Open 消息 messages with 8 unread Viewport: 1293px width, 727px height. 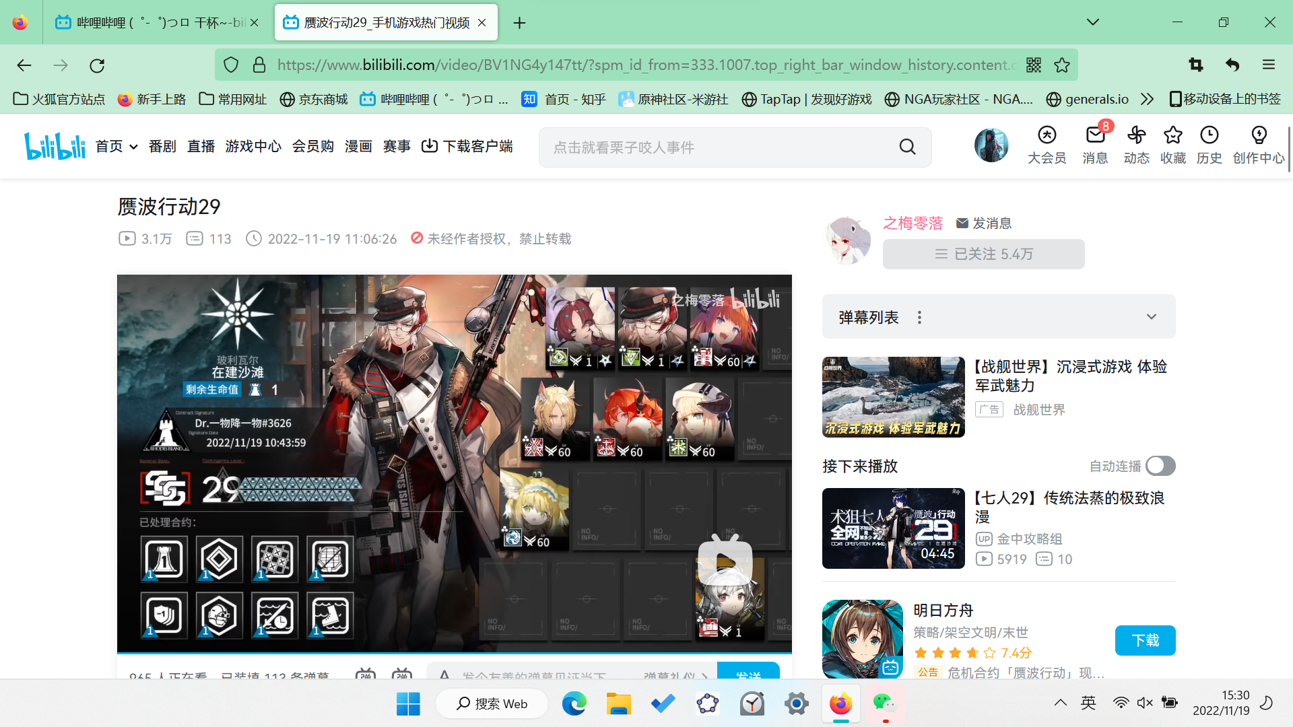point(1095,145)
